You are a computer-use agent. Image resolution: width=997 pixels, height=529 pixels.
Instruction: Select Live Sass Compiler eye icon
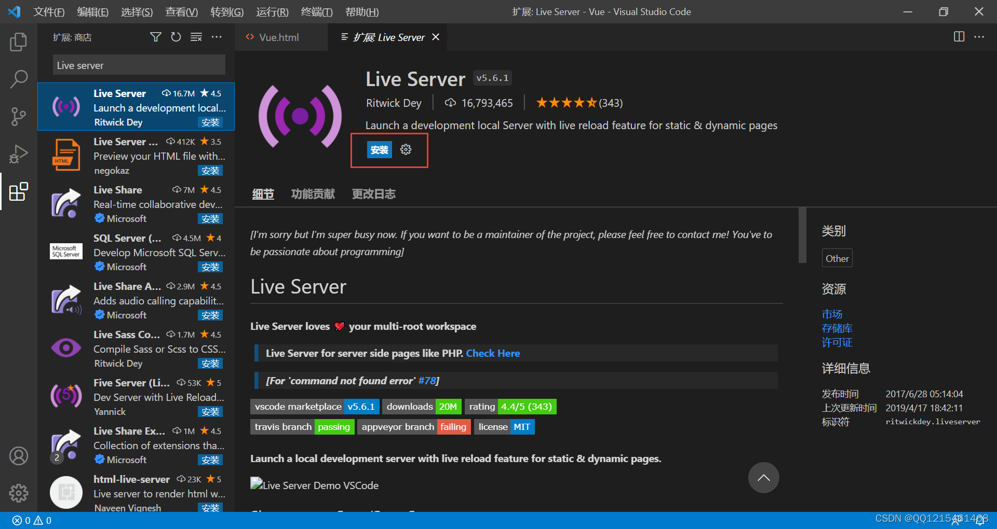[66, 347]
